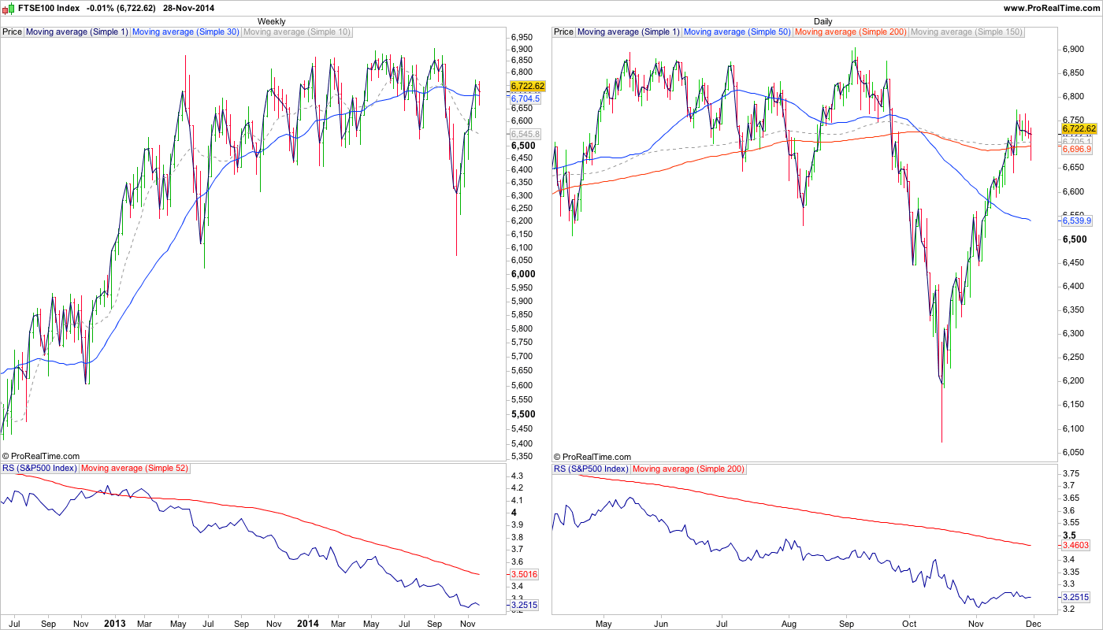The width and height of the screenshot is (1103, 630).
Task: Click Moving average (Simple 52) label
Action: (x=136, y=469)
